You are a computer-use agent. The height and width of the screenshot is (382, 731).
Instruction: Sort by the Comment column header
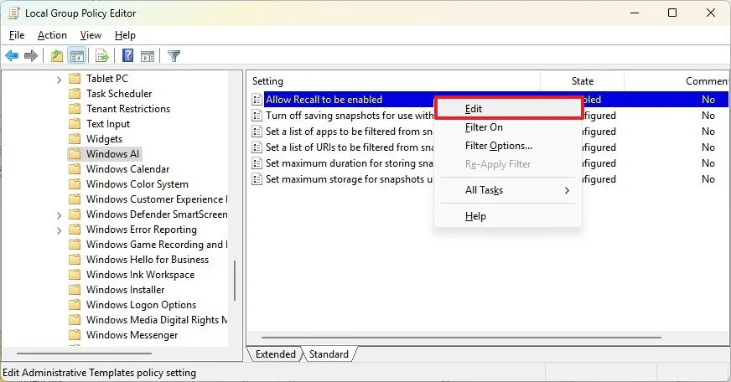[x=677, y=81]
